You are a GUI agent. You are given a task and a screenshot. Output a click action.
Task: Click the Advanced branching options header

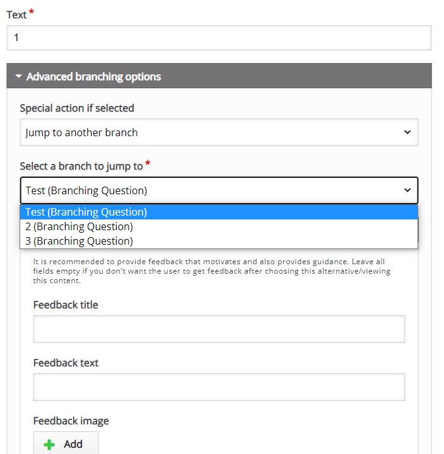tap(219, 76)
